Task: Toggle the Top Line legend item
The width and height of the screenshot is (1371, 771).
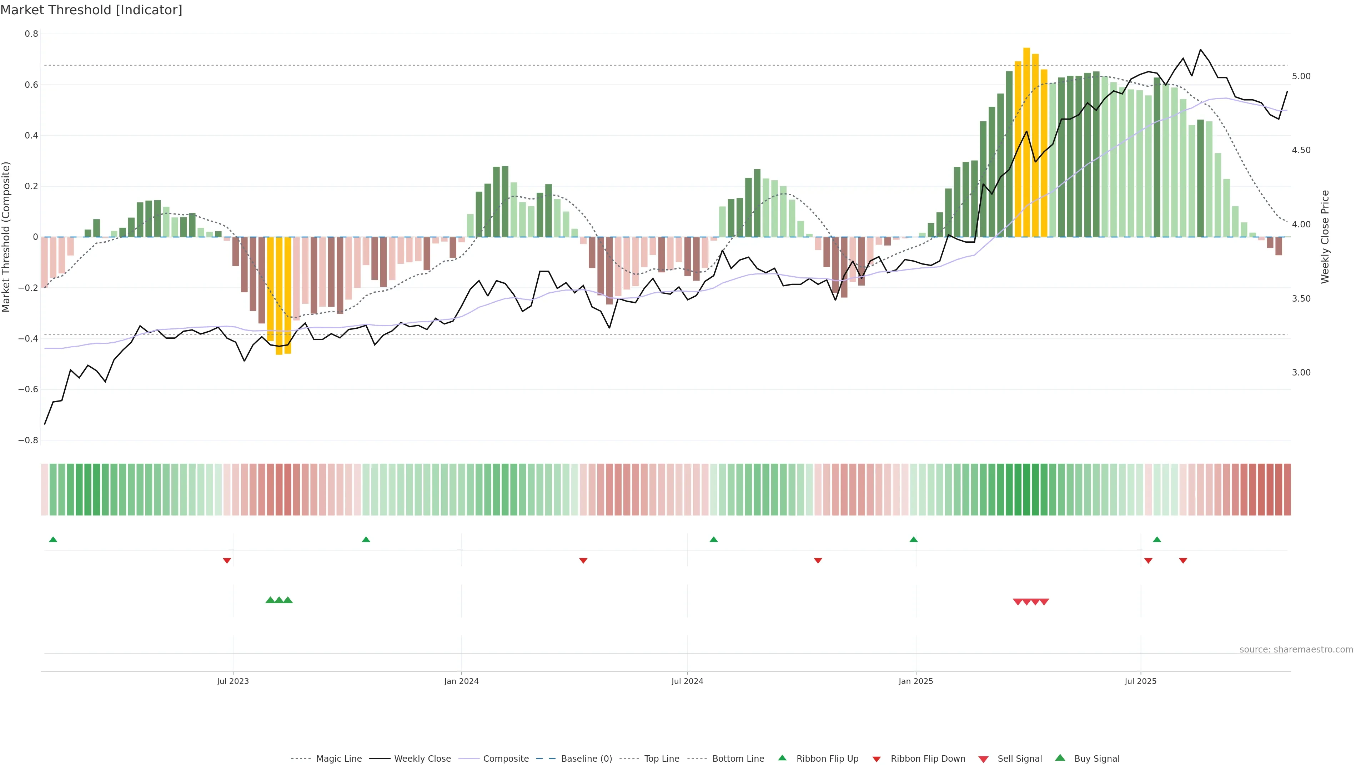Action: 662,759
